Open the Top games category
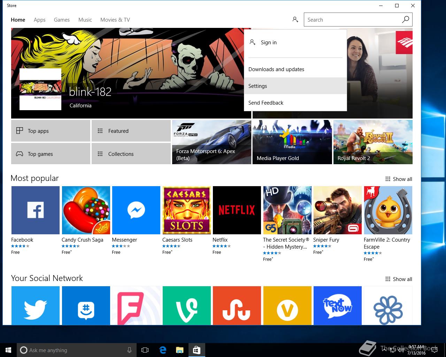 pos(51,154)
